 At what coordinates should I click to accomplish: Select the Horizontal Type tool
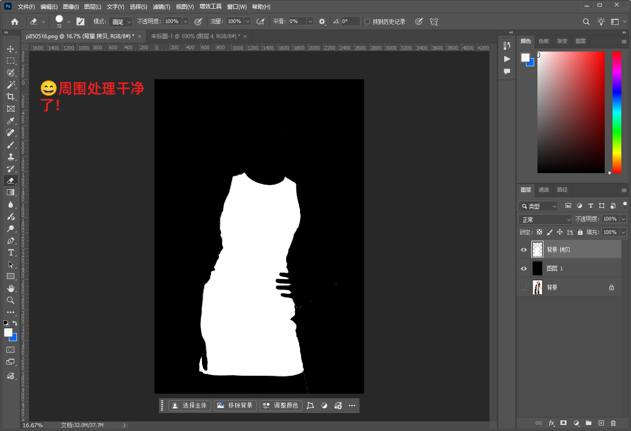tap(11, 252)
